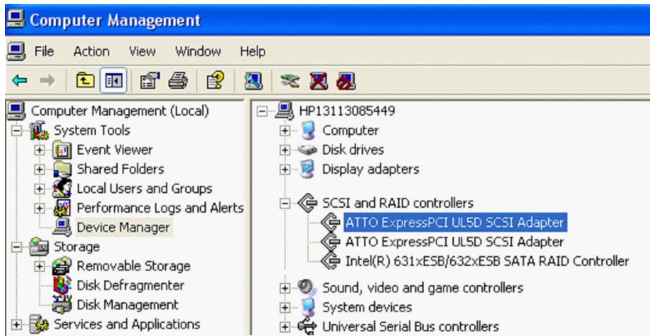Viewport: 650px width, 336px height.
Task: Click the MMC icon left of File menu
Action: [x=16, y=52]
